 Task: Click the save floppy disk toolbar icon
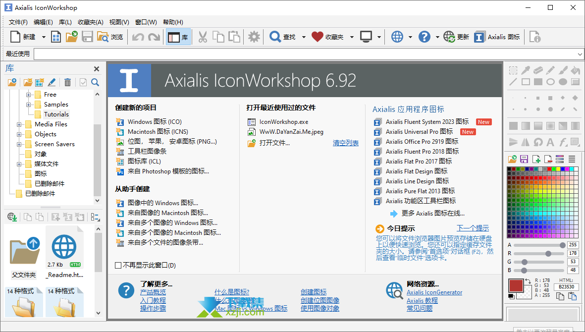[87, 37]
